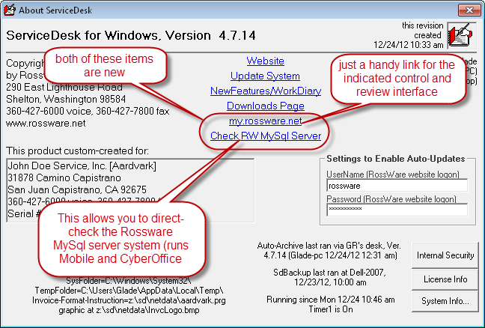Open License Info
The height and width of the screenshot is (328, 485).
pos(445,279)
